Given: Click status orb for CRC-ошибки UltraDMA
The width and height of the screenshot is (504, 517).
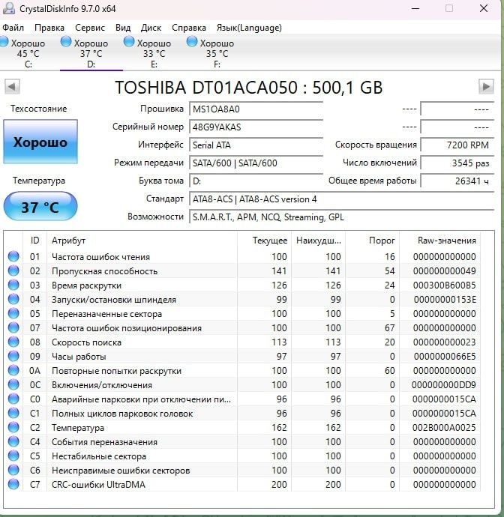Looking at the screenshot, I should point(13,484).
